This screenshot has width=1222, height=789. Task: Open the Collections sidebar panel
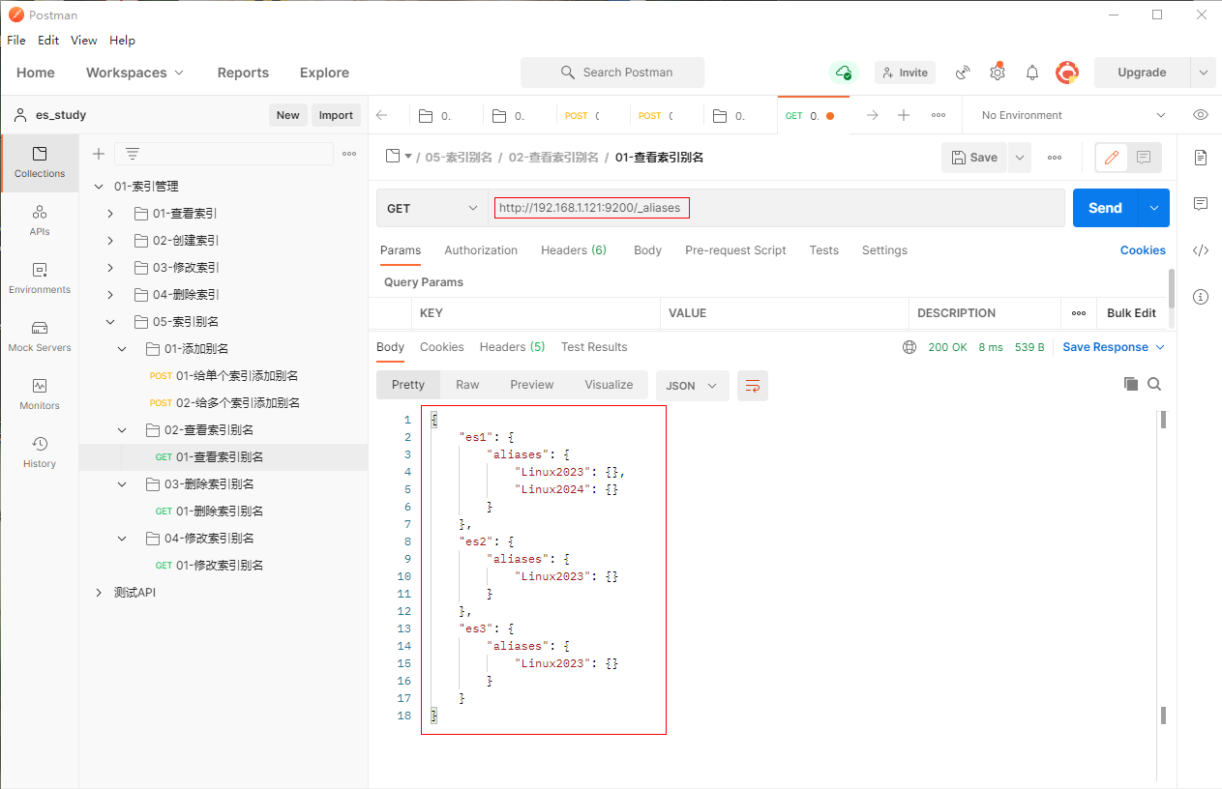tap(40, 161)
